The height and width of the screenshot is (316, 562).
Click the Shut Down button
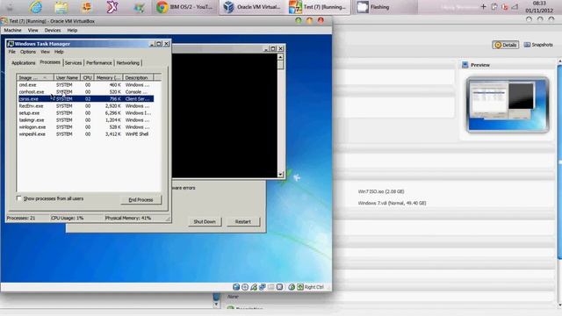tap(205, 222)
